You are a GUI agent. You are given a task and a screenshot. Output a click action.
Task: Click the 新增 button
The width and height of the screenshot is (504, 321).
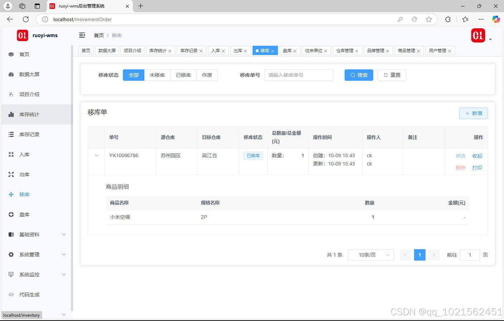point(473,113)
